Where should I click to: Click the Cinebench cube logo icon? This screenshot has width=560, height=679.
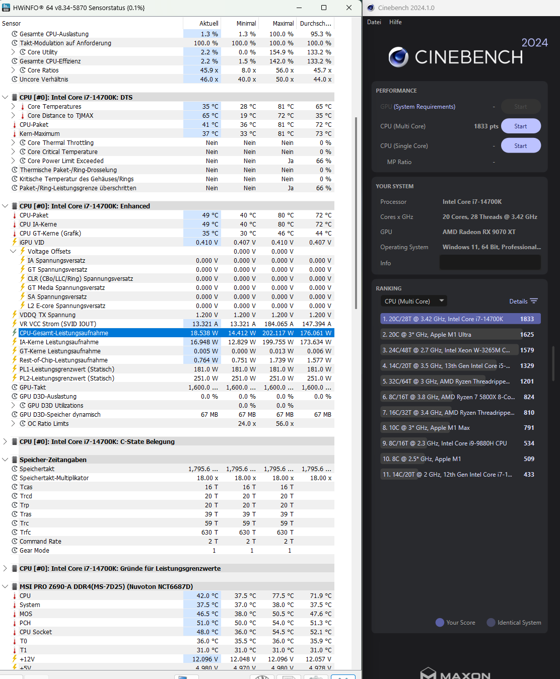[x=398, y=57]
